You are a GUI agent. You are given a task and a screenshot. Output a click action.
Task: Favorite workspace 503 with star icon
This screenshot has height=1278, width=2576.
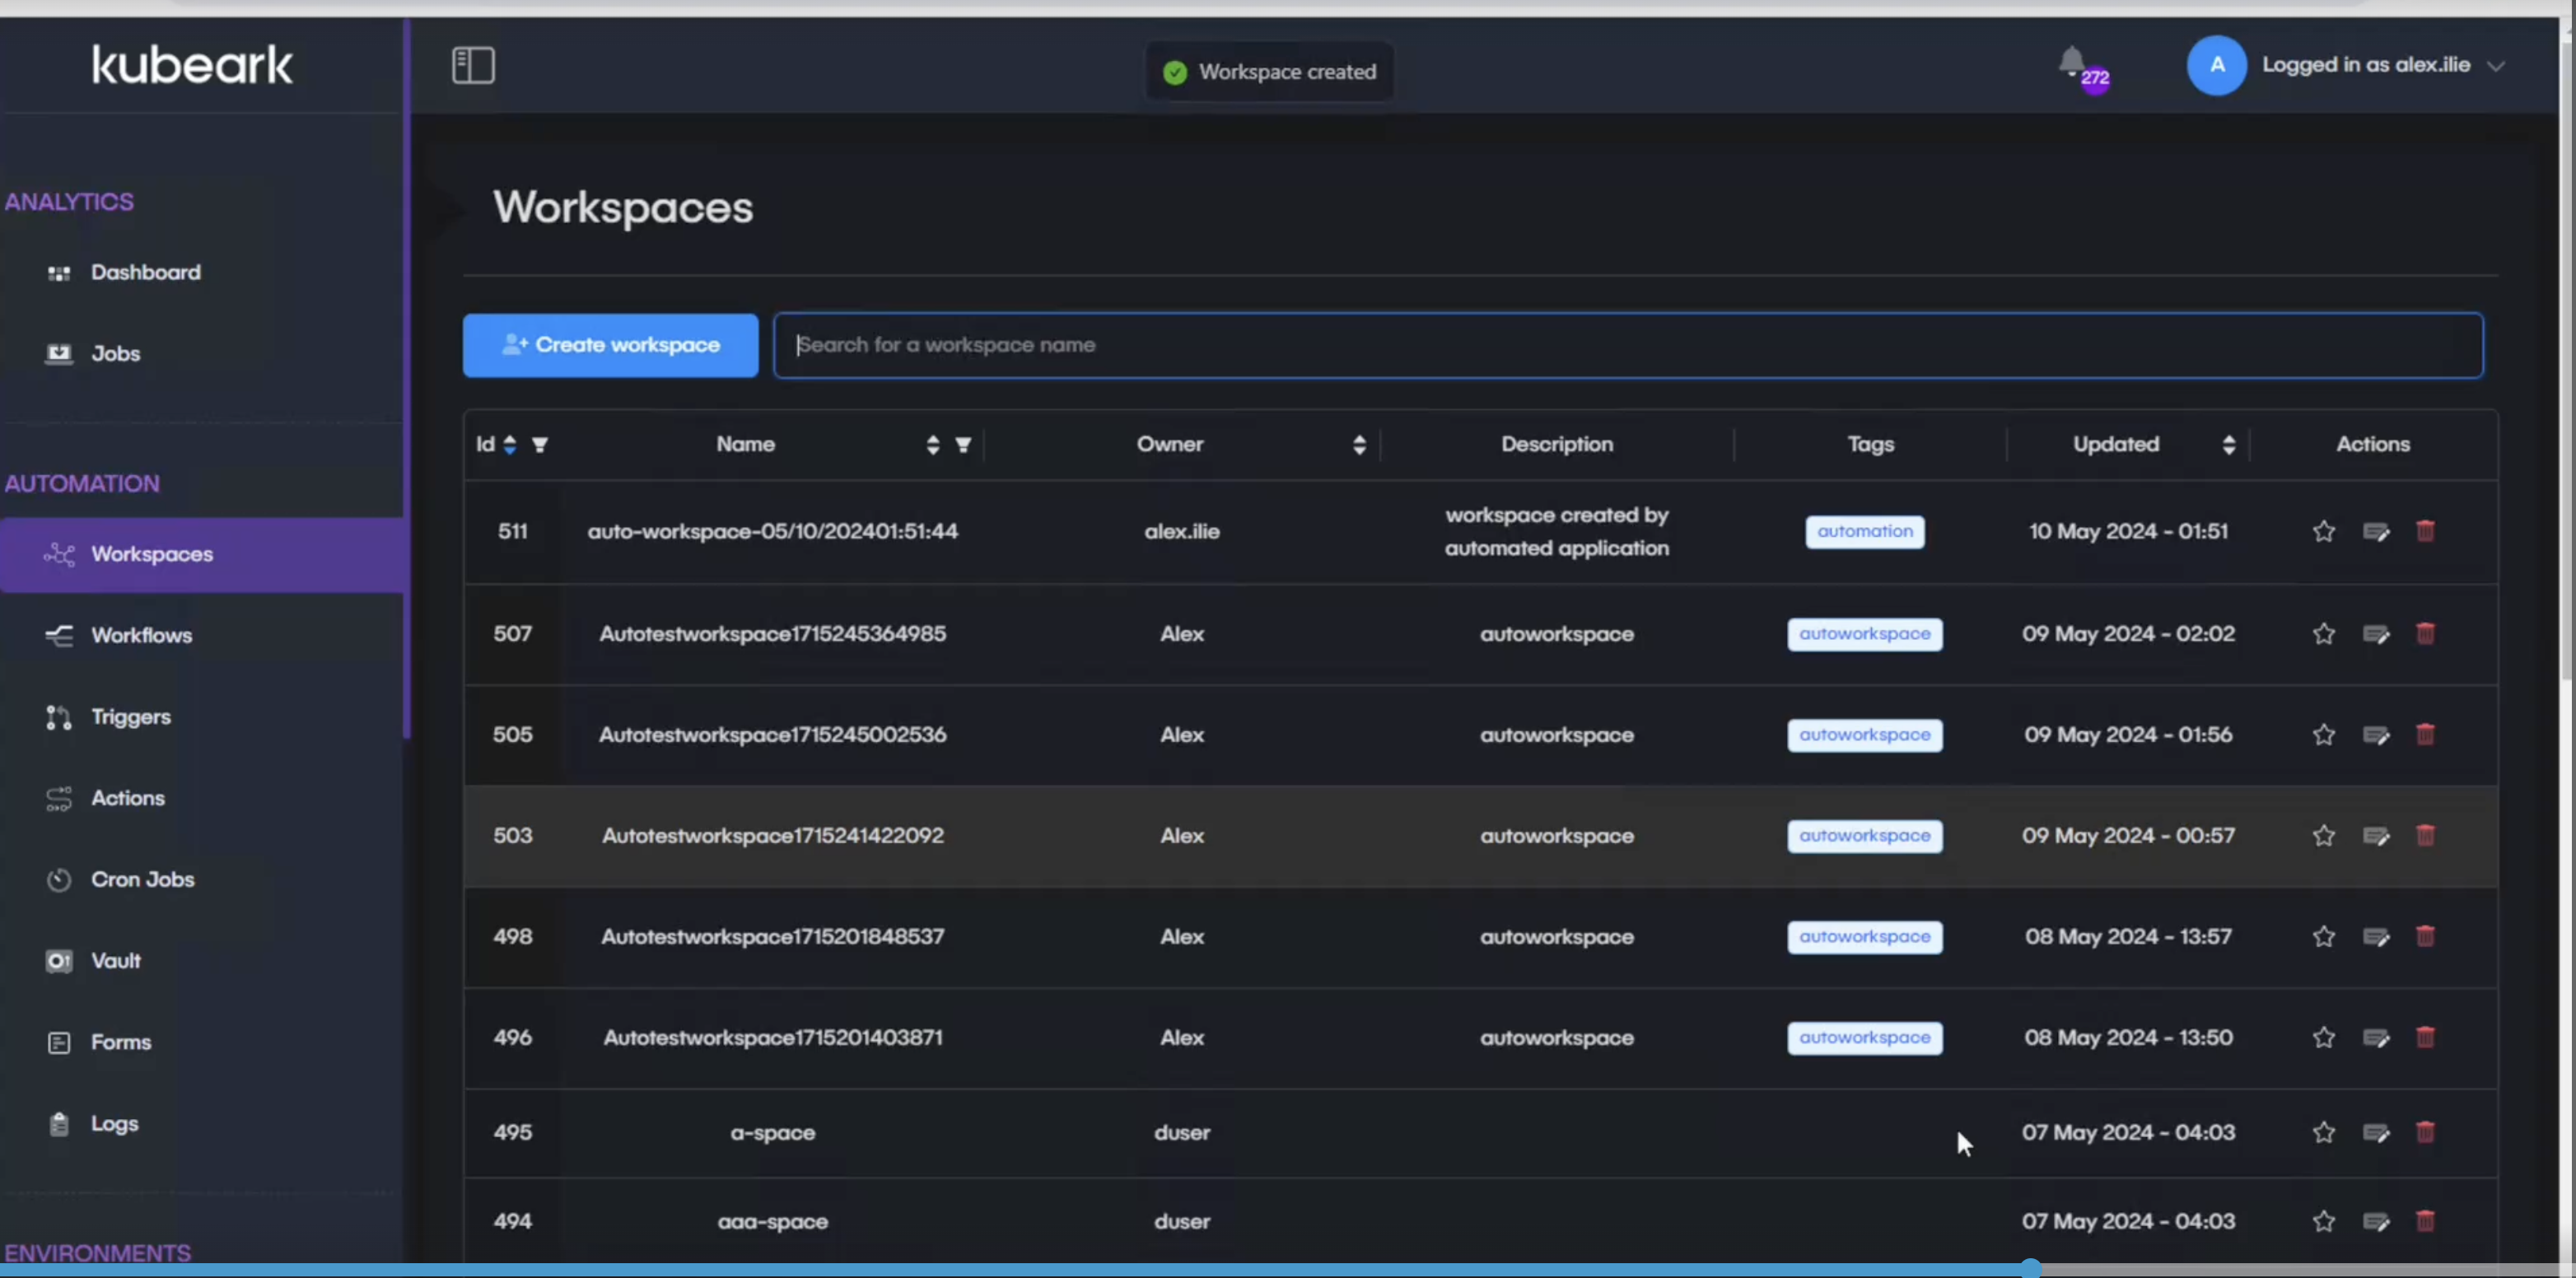(2324, 836)
